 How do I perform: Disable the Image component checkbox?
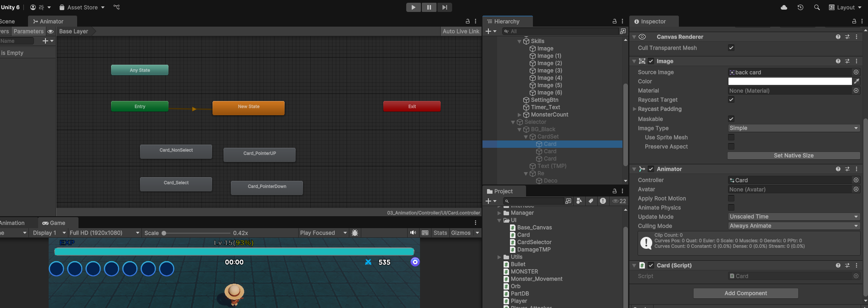[651, 61]
